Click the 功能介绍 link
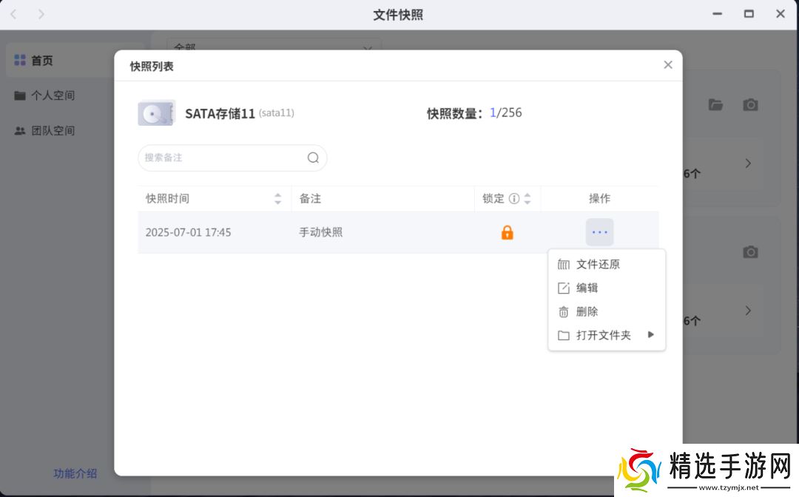 pos(75,473)
